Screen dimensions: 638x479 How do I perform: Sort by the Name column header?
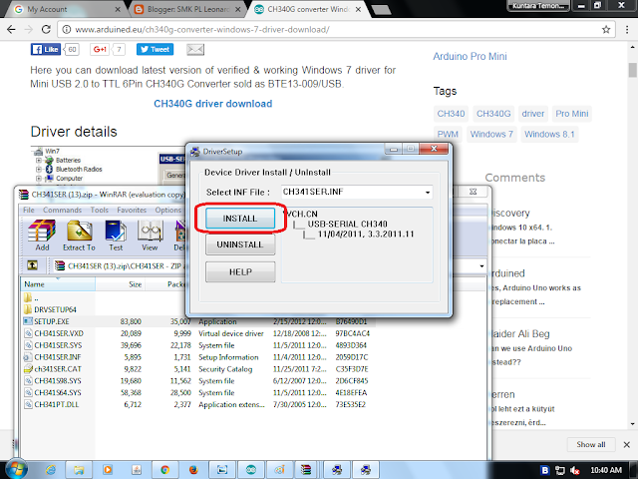click(x=58, y=283)
